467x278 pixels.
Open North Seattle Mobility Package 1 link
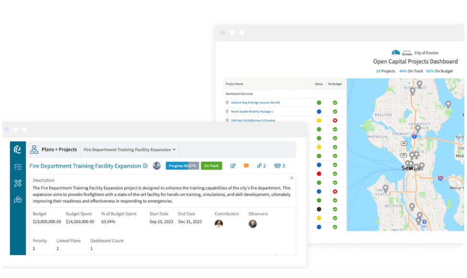point(252,112)
